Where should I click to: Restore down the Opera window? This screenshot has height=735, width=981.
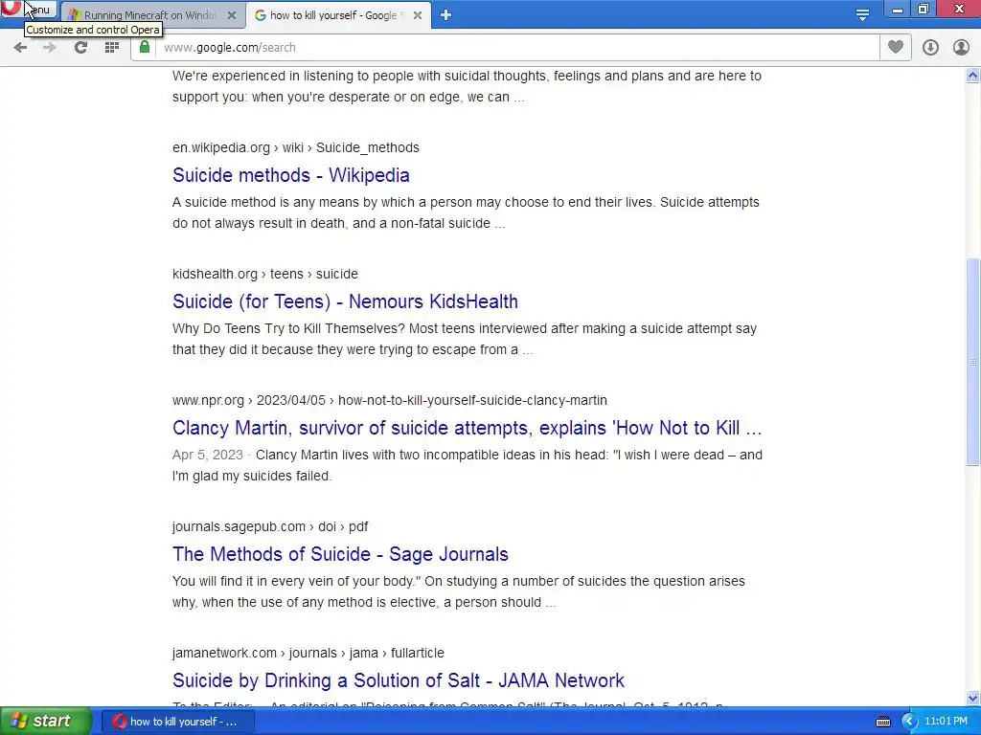(x=924, y=10)
